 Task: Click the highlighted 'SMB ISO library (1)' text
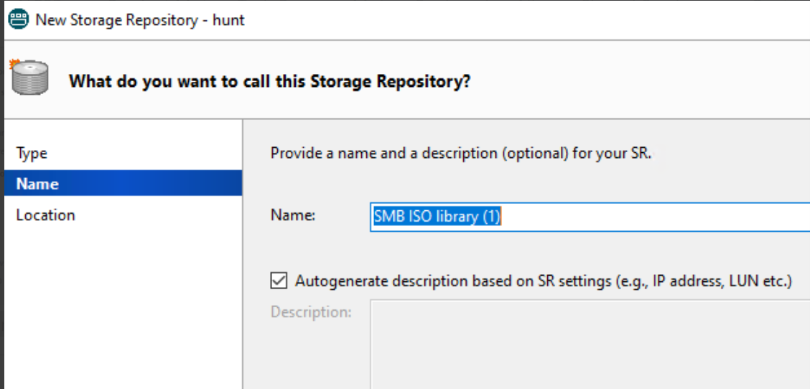(437, 216)
